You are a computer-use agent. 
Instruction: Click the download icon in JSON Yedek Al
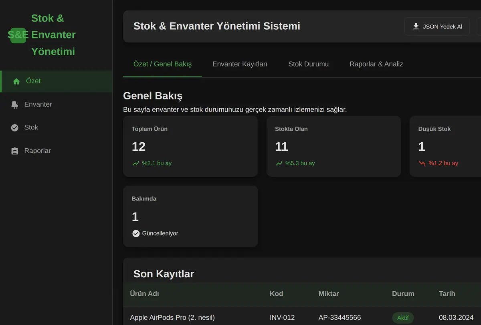click(416, 26)
